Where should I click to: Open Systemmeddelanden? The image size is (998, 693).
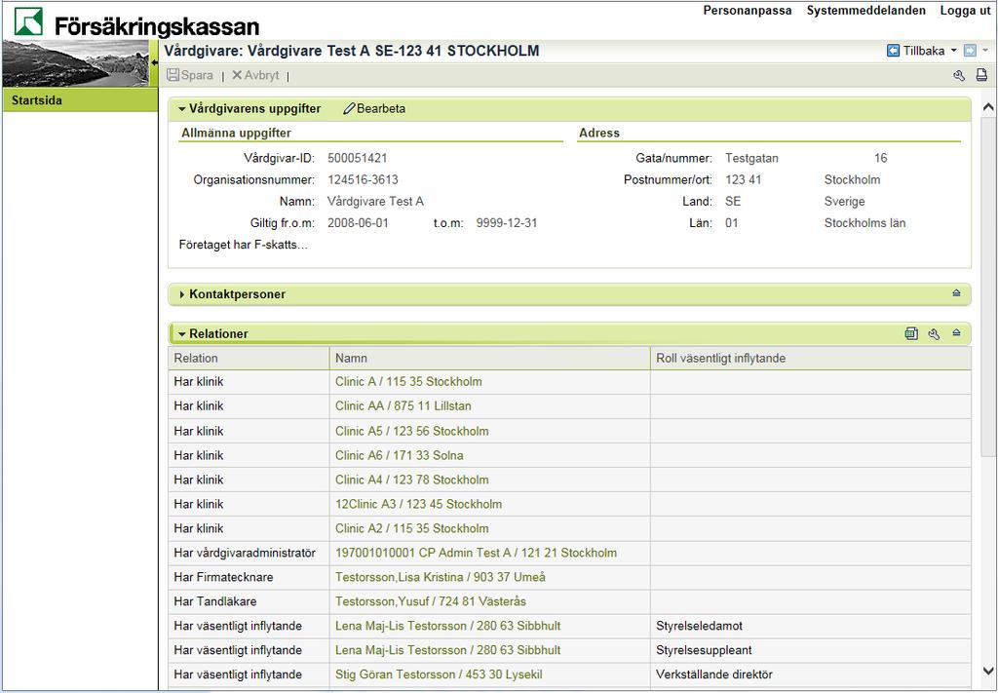pyautogui.click(x=865, y=11)
